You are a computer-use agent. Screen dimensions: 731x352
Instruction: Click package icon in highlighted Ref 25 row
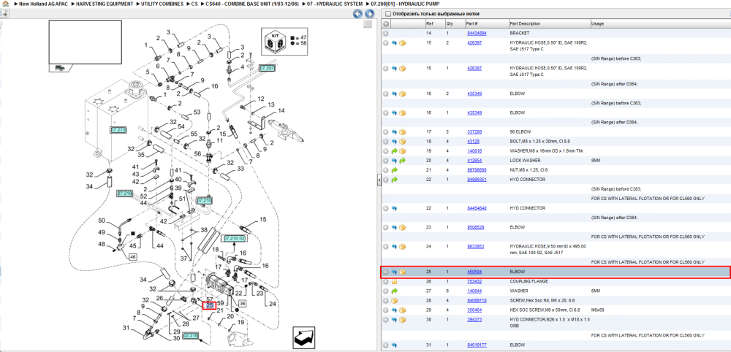click(402, 272)
